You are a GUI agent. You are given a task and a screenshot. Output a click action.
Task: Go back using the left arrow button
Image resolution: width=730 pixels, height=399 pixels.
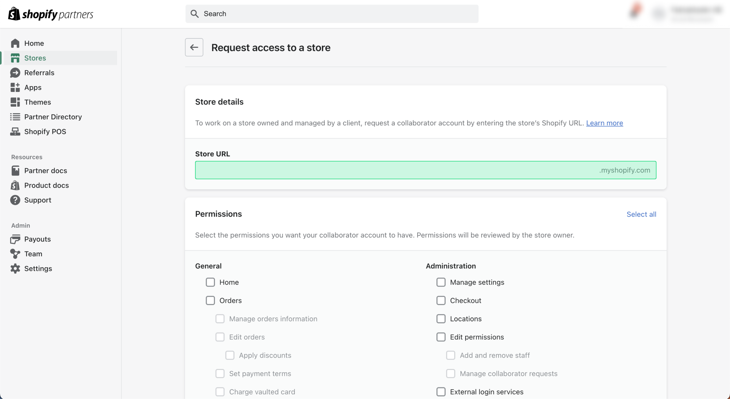(194, 47)
